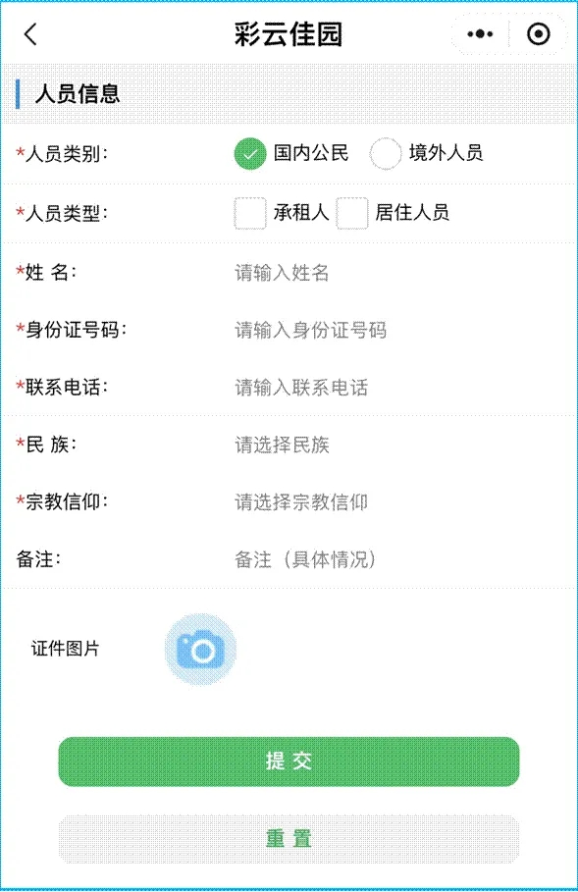
Task: Reset the form with the 重置 button
Action: 289,839
